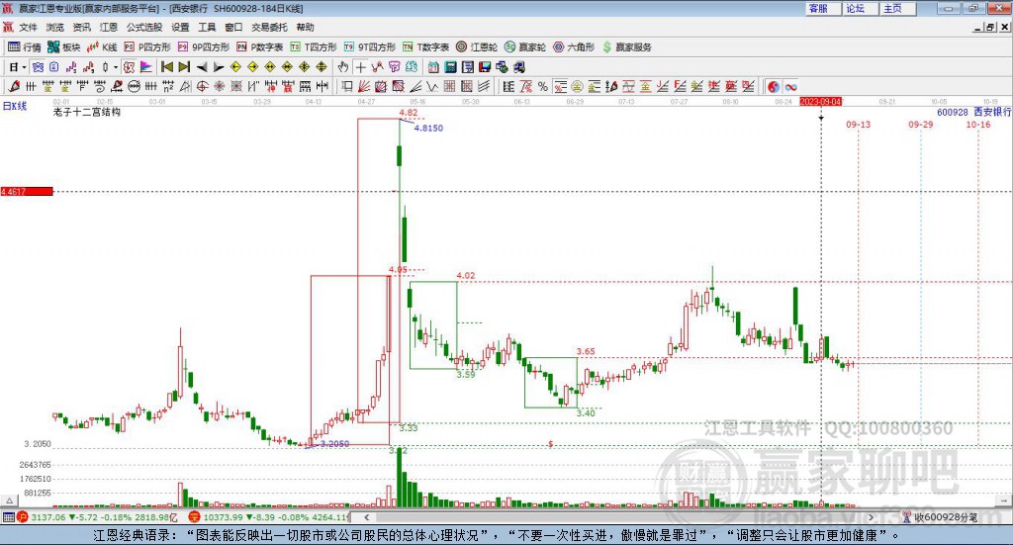Toggle the pink flag chart icon
The image size is (1013, 545).
click(146, 67)
